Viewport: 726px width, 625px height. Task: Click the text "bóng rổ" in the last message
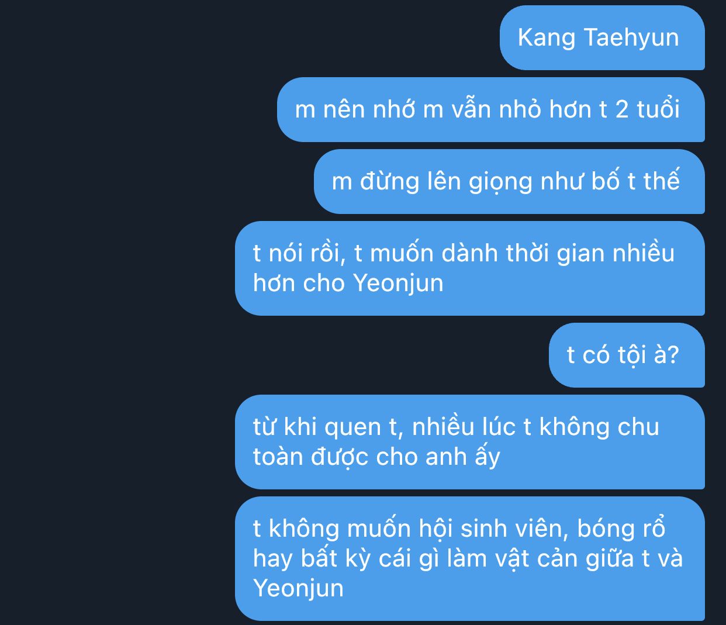(x=621, y=529)
